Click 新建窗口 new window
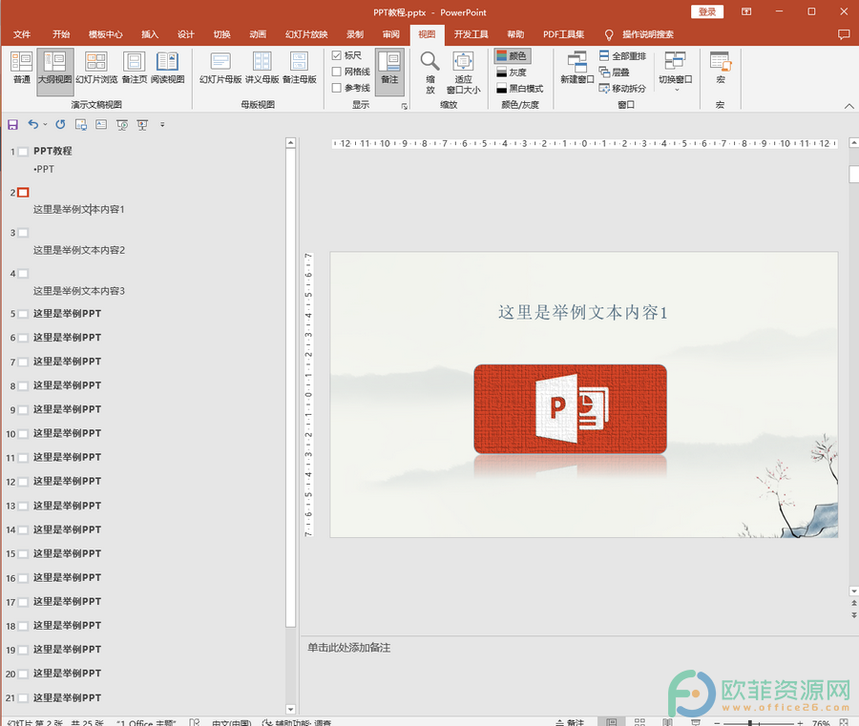Screen dimensions: 859x726 click(x=577, y=68)
